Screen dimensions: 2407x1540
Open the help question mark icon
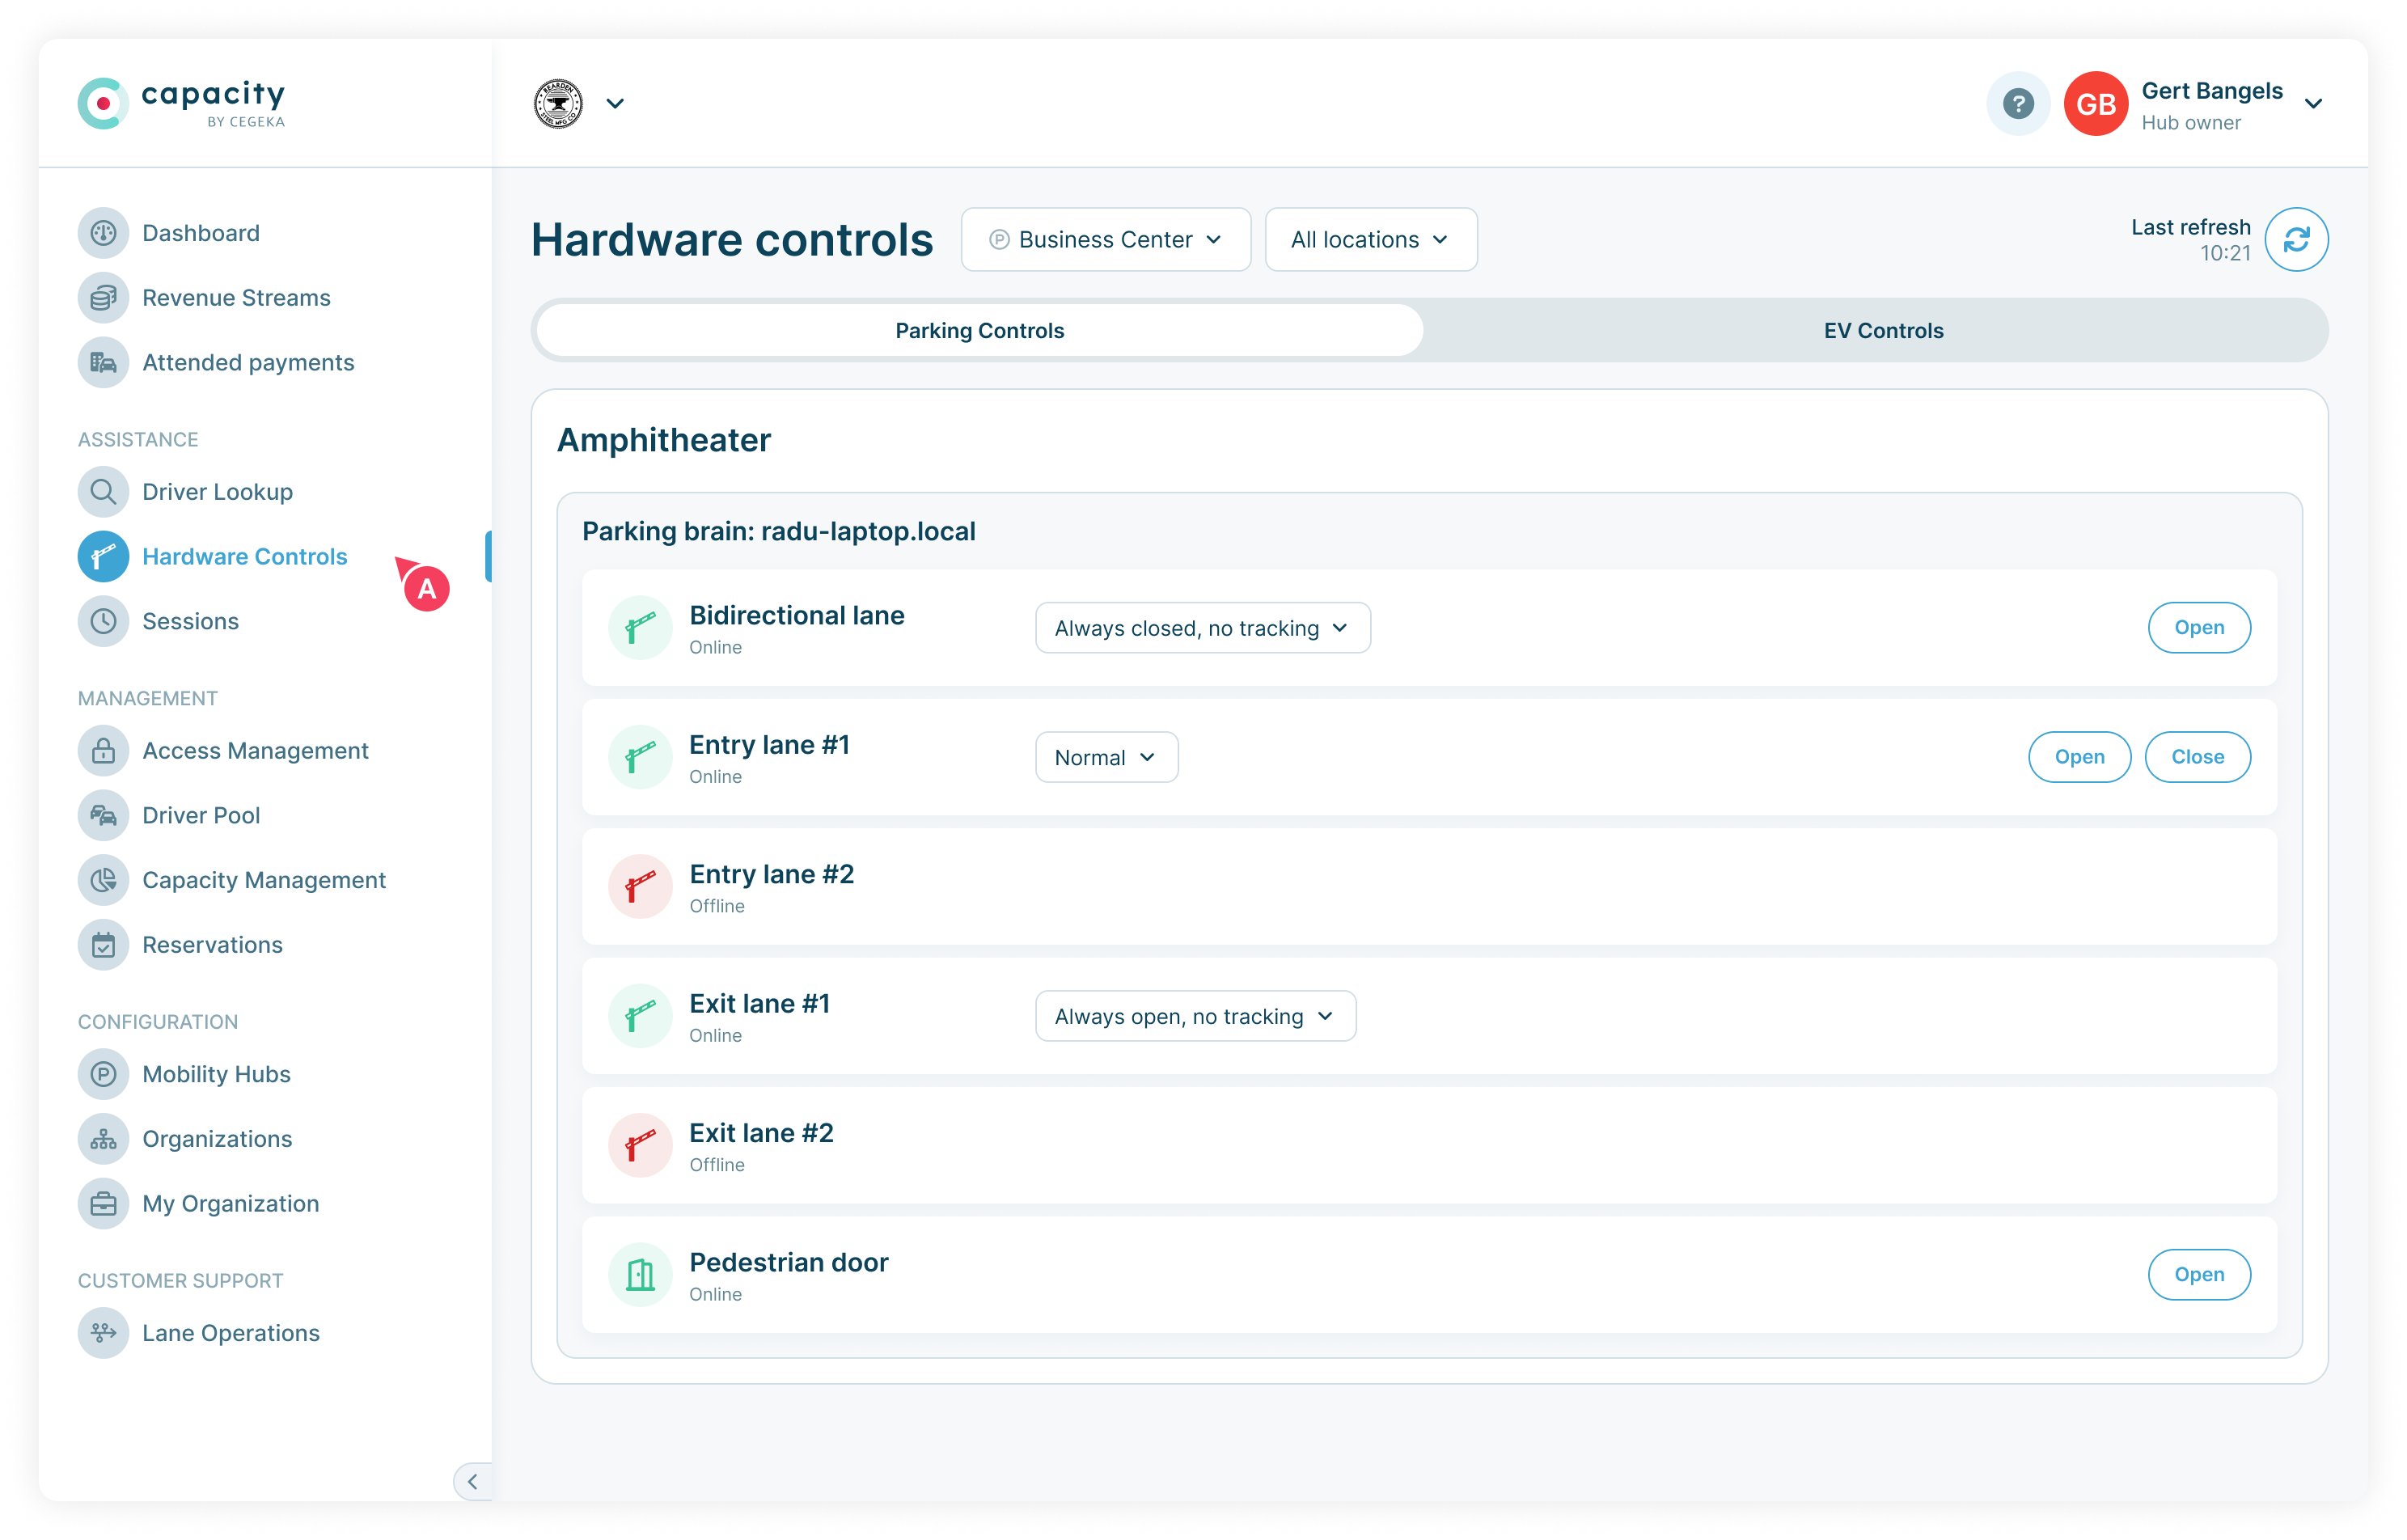coord(2018,103)
